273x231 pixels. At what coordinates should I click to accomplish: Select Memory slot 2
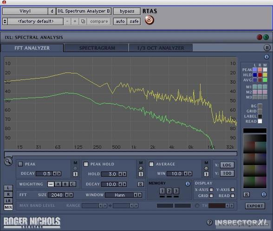169,191
